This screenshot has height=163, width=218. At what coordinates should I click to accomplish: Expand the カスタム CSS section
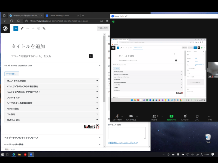point(52,120)
